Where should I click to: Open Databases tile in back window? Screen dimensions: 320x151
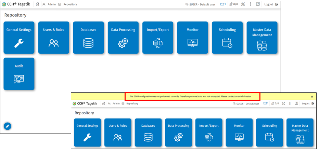[88, 38]
